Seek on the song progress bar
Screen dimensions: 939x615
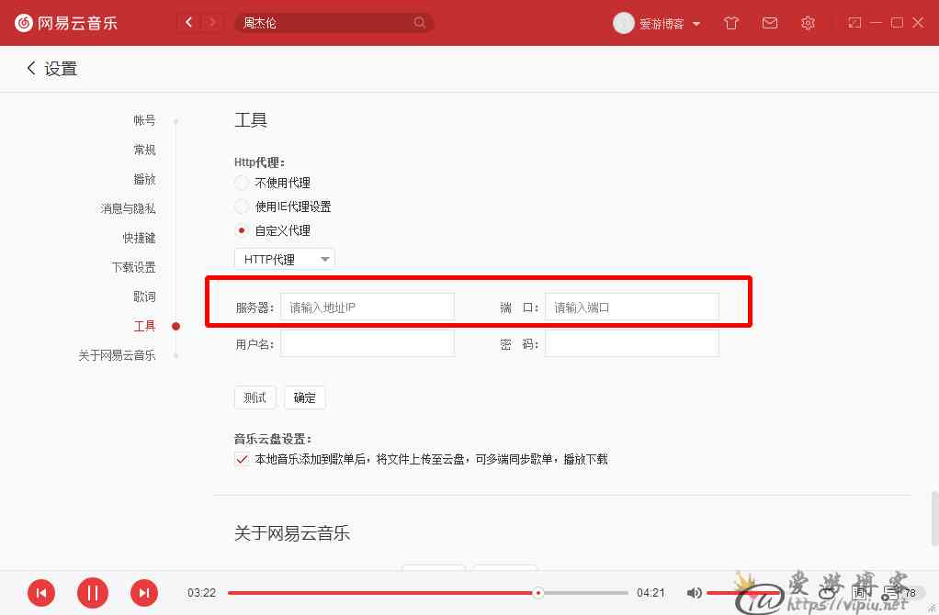tap(427, 593)
